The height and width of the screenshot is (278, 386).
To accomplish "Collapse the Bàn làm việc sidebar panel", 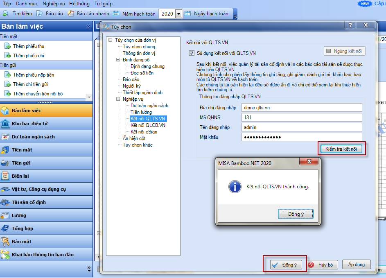I will point(88,26).
